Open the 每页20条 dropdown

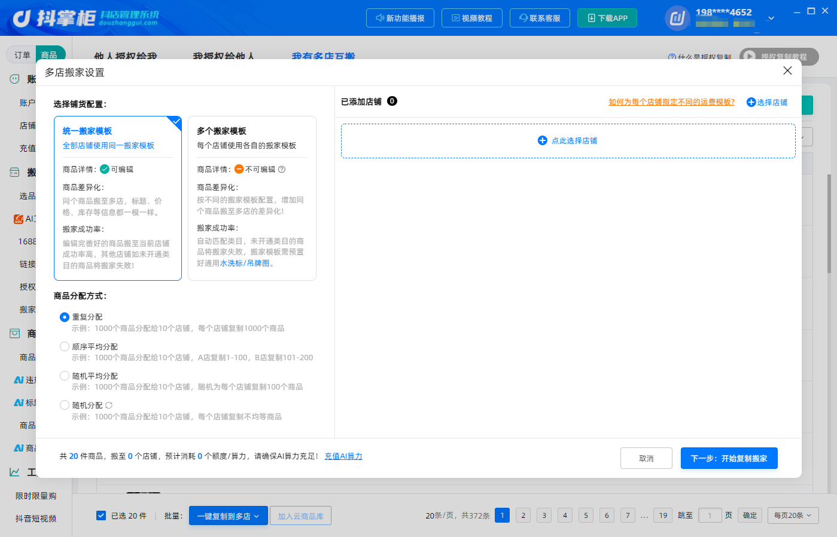tap(793, 515)
